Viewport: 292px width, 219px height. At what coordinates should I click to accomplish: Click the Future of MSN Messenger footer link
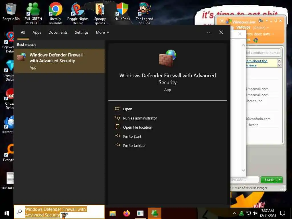(249, 188)
